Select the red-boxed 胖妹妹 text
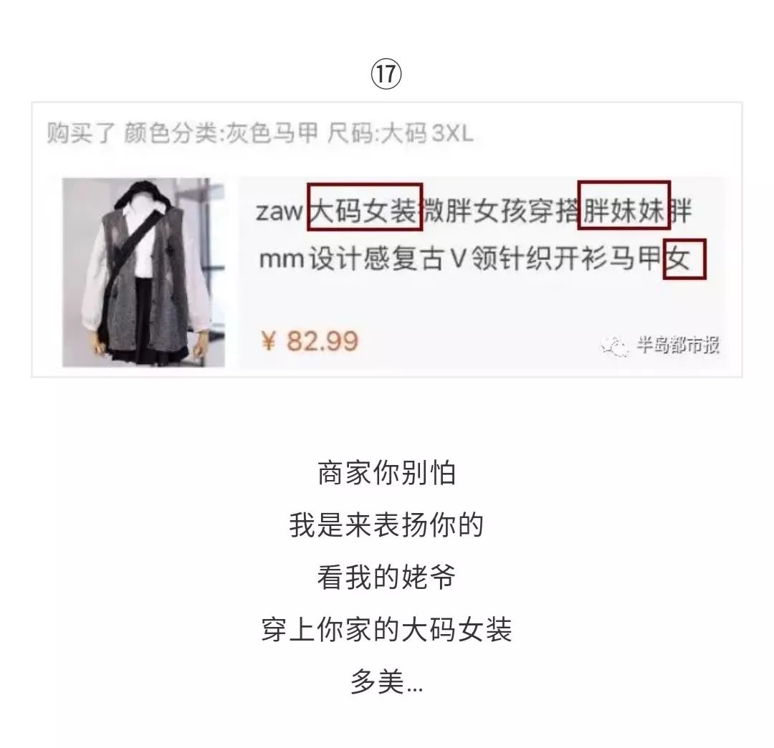Screen dimensions: 774x748 pyautogui.click(x=624, y=205)
